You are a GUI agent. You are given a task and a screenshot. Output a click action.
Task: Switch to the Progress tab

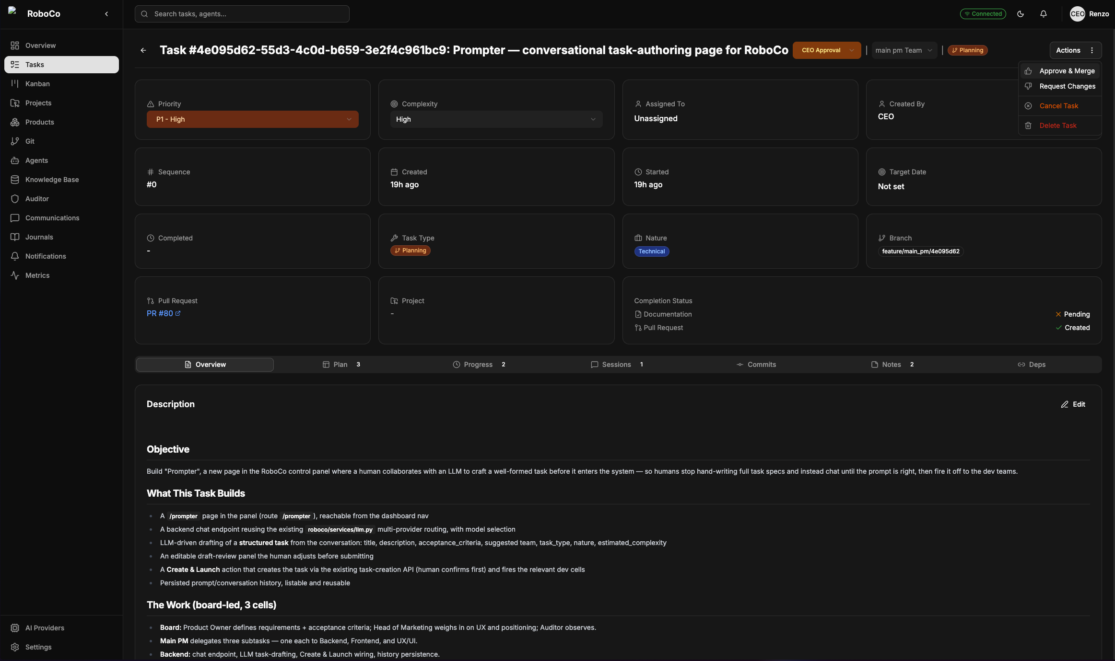479,365
